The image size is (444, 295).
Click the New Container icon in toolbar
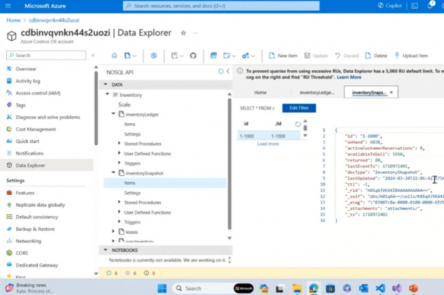(x=128, y=56)
